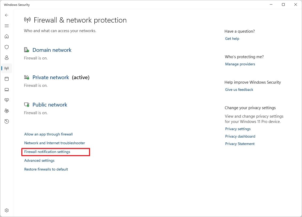
Task: Select the Firewall & network protection icon
Action: 7,68
